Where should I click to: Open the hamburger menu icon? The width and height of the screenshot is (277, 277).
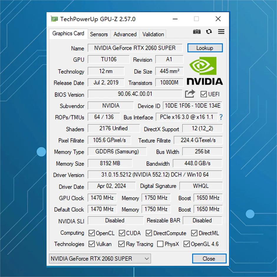221,32
